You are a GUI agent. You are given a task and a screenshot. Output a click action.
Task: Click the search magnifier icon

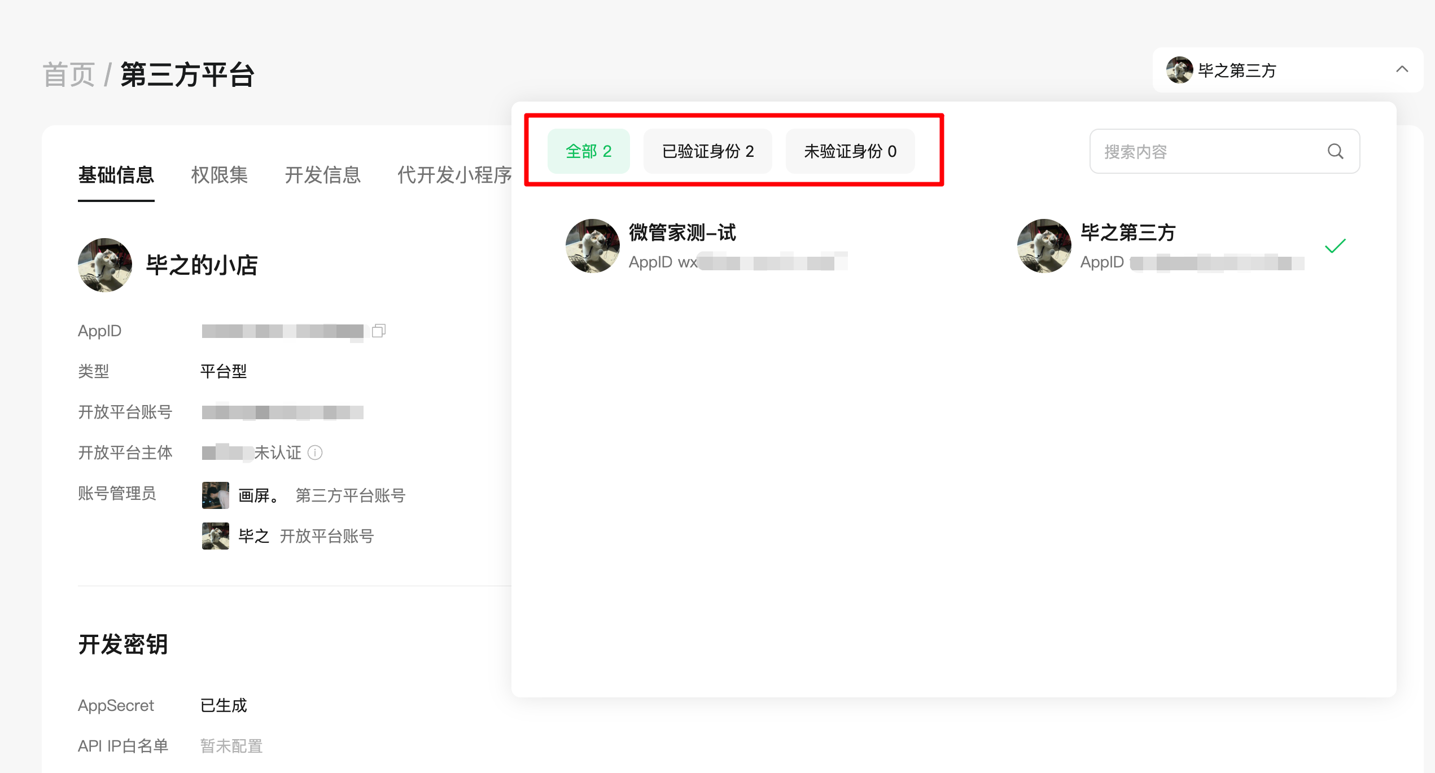tap(1335, 151)
